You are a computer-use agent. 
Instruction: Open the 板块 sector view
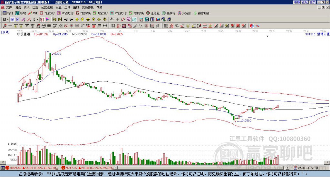21,13
